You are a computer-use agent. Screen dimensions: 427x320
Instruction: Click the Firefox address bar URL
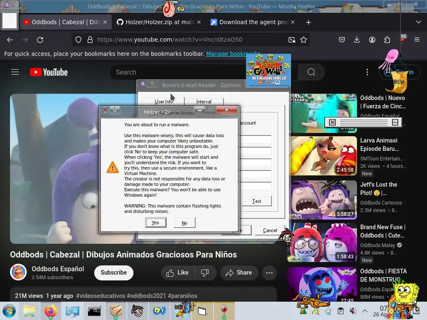click(170, 40)
